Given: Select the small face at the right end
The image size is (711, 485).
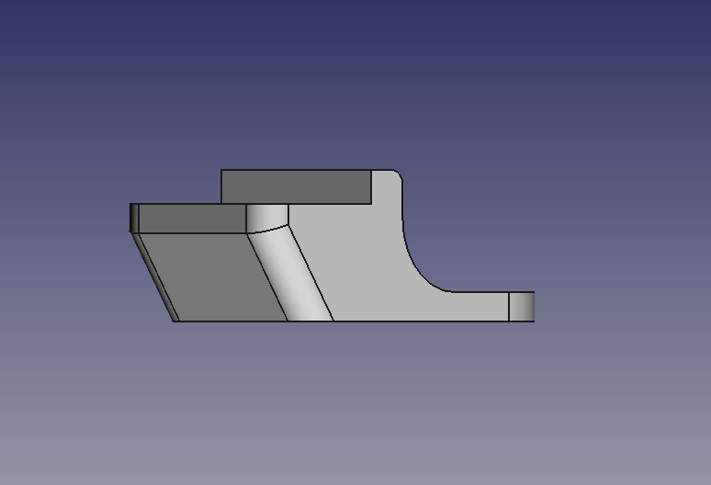Looking at the screenshot, I should point(522,307).
